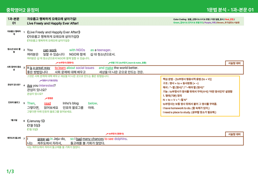Click the red annotation '병렬문'
The image size is (258, 182).
point(50,98)
